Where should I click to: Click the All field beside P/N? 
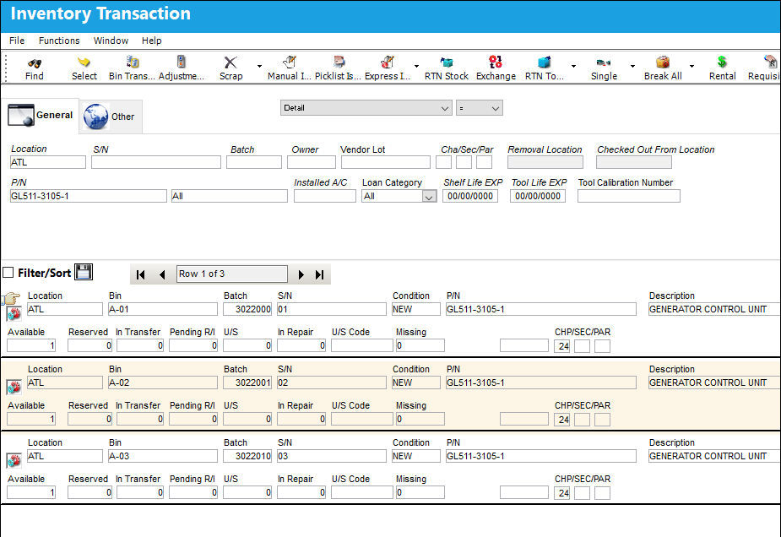click(x=229, y=196)
